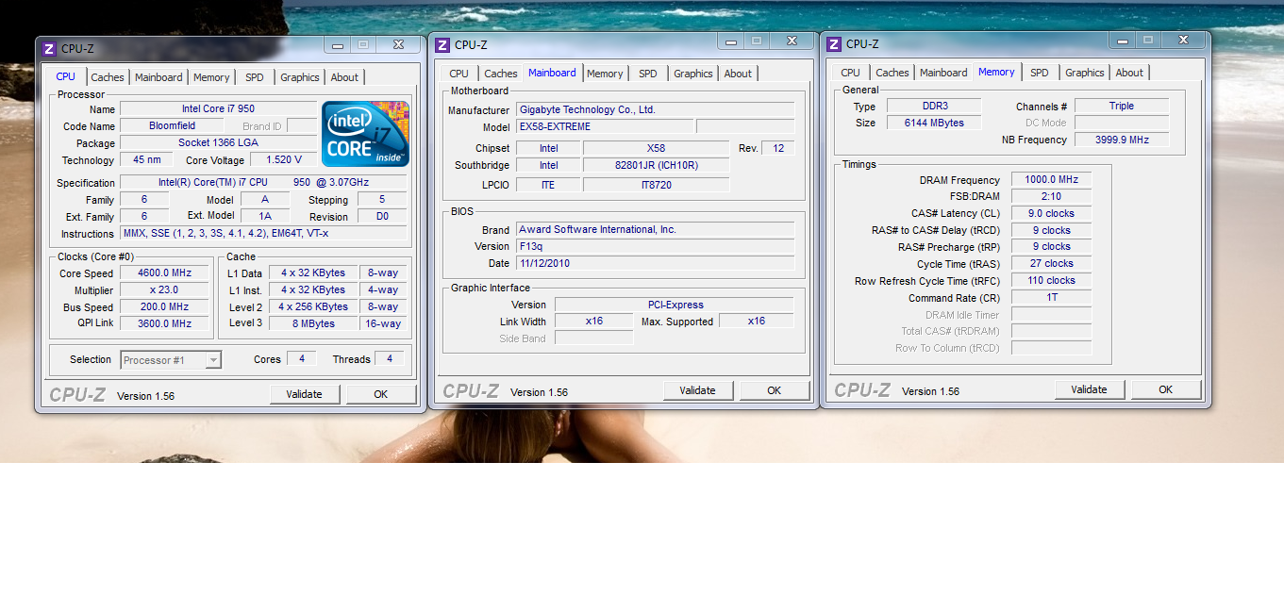This screenshot has height=611, width=1284.
Task: Click the CPU-Z logo icon in the right window title bar
Action: pos(834,43)
